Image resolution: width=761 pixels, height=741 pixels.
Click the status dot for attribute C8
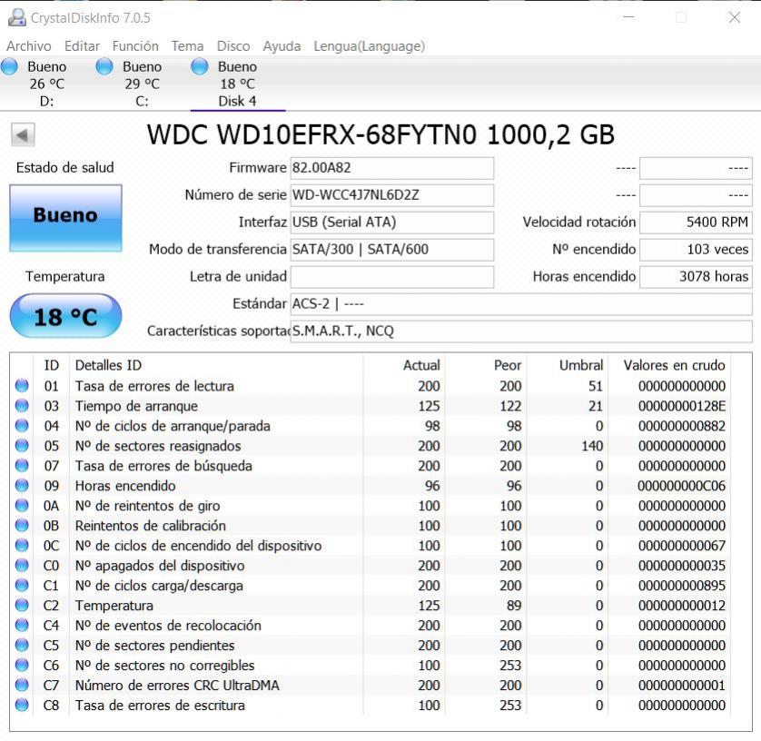pos(22,705)
